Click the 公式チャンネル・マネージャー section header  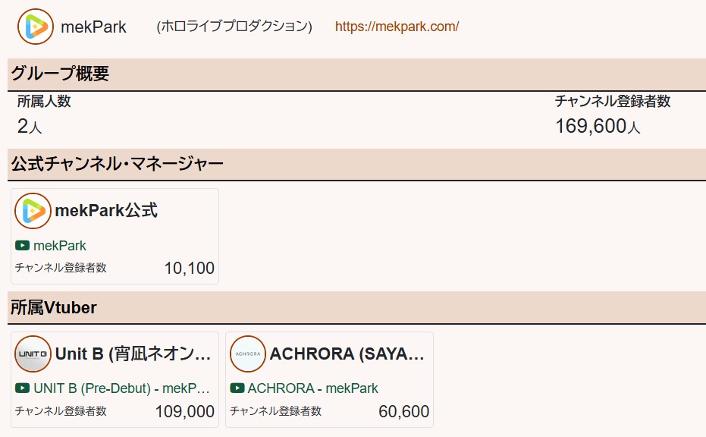click(356, 164)
